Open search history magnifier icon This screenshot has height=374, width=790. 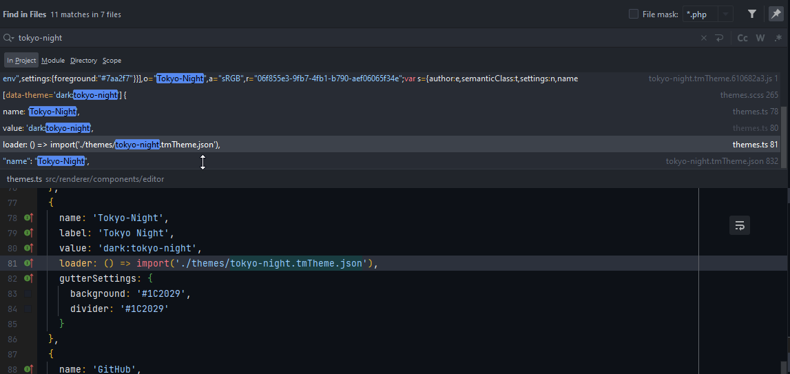click(x=8, y=38)
